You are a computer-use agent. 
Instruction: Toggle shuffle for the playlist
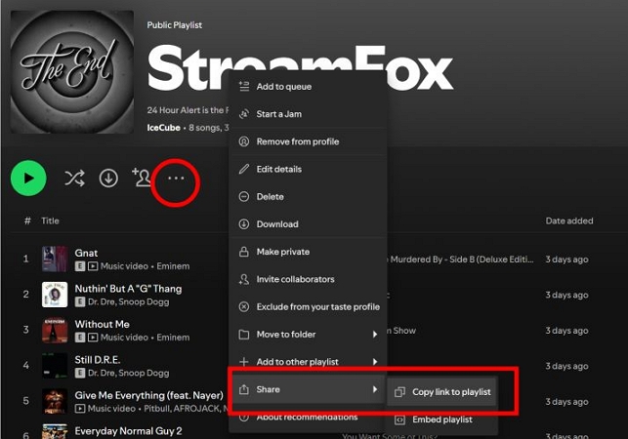tap(74, 179)
